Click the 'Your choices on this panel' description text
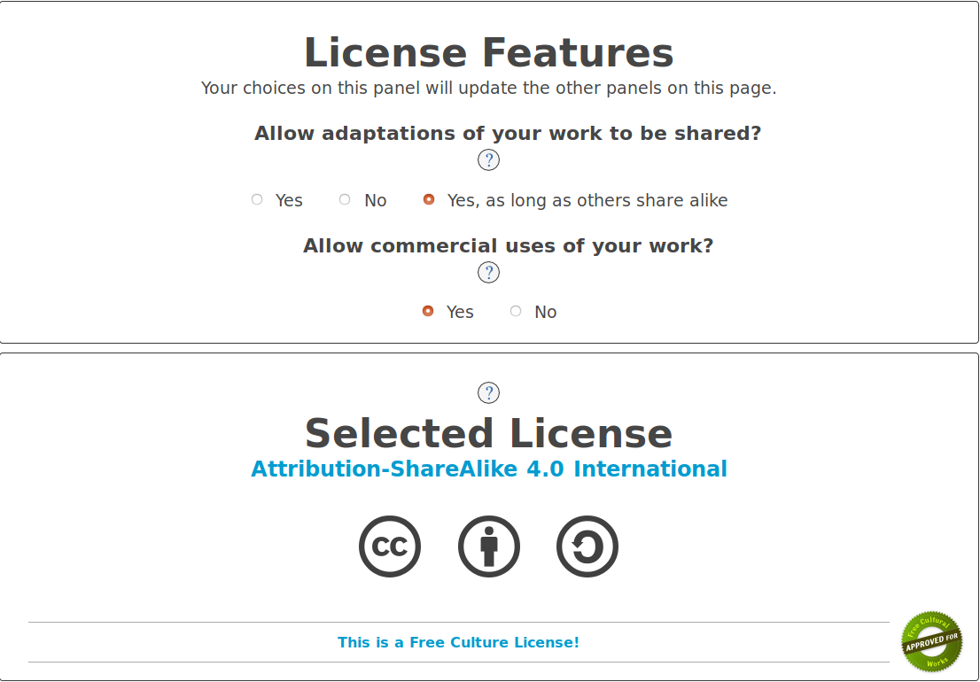The width and height of the screenshot is (980, 682). (489, 88)
